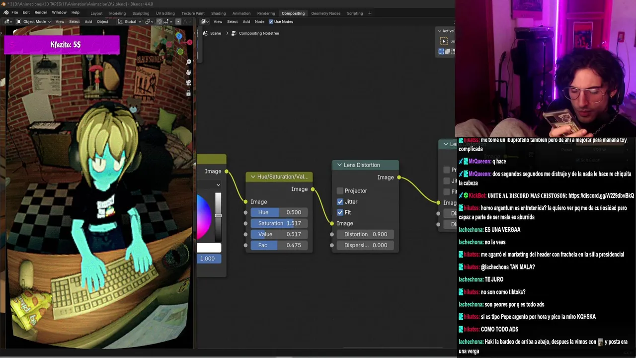This screenshot has width=636, height=358.
Task: Click the viewport pan hand icon
Action: tap(188, 72)
